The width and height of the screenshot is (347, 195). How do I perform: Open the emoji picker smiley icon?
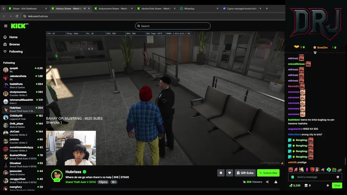coord(338,177)
